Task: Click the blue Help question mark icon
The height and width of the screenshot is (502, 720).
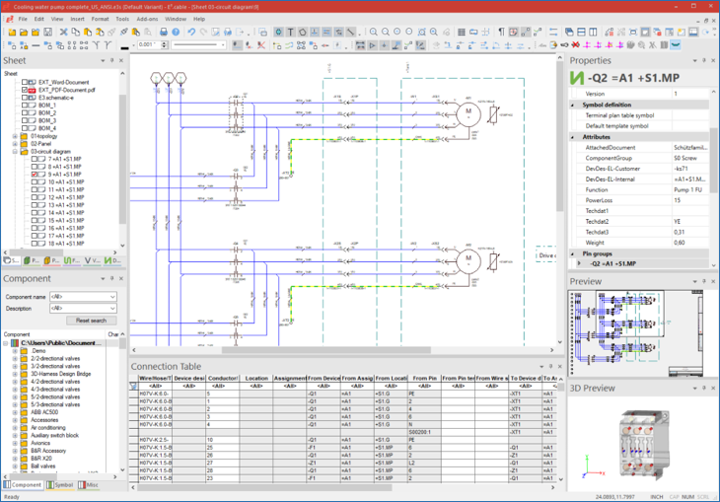Action: coord(176,32)
